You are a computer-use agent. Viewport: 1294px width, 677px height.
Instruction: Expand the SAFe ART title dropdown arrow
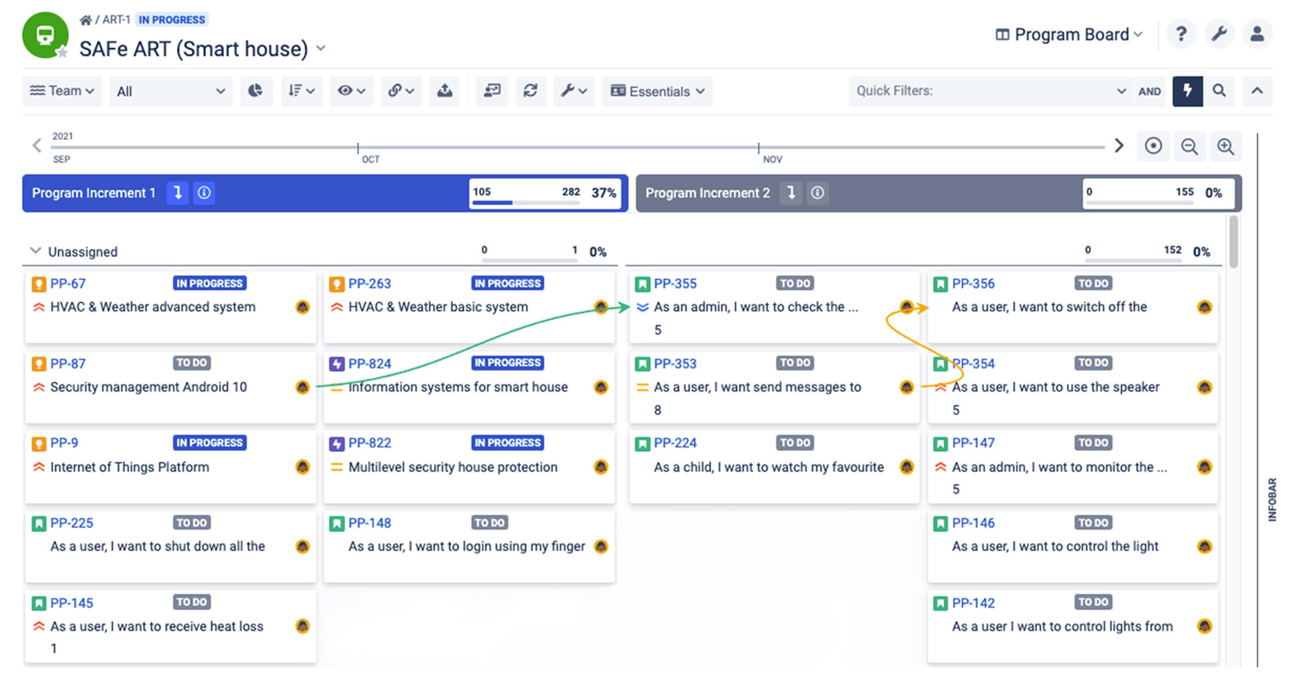point(321,49)
